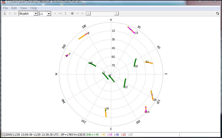Open the File menu
This screenshot has height=138, width=222.
click(x=5, y=8)
